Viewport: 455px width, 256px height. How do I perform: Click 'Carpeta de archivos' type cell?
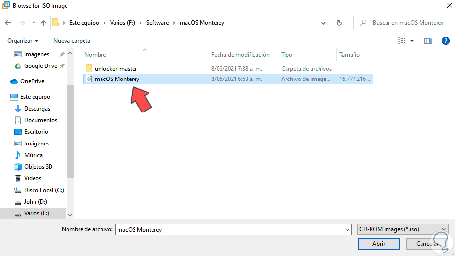tap(306, 69)
